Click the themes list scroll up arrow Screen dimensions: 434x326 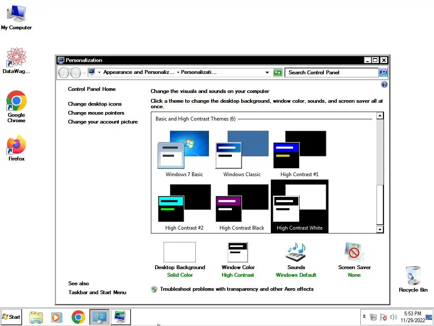[x=380, y=115]
